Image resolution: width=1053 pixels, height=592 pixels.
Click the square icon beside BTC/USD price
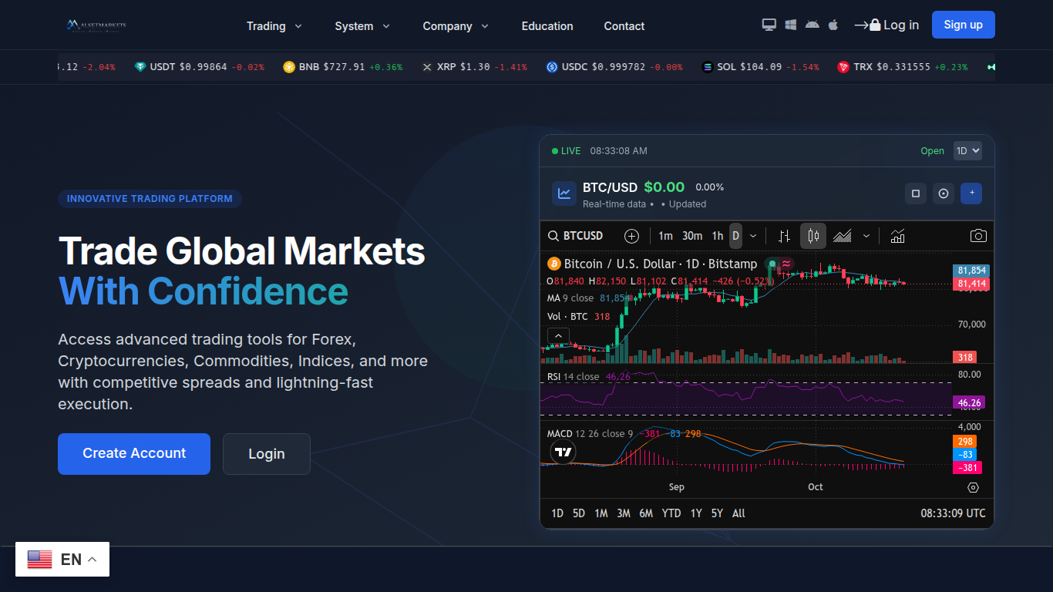coord(916,193)
